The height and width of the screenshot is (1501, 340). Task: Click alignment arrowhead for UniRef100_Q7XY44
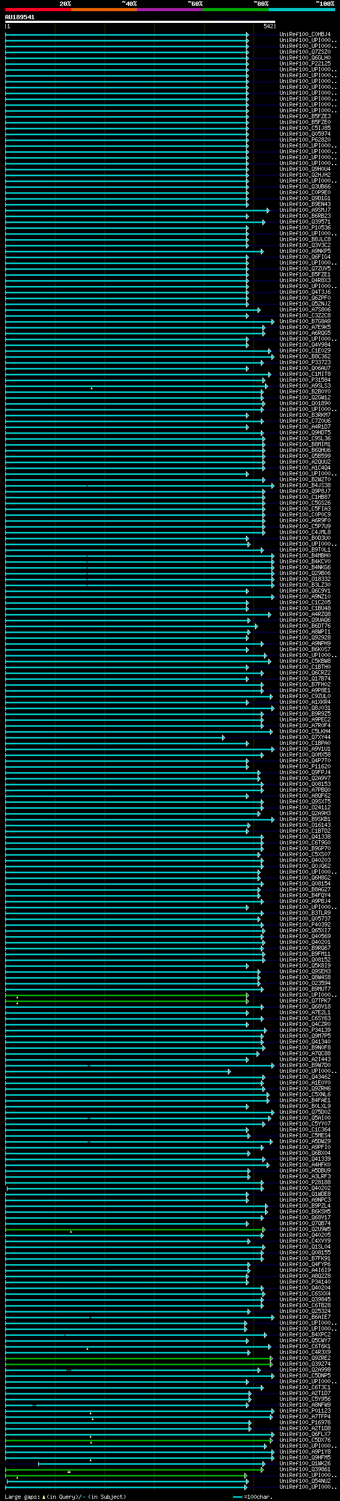coord(223,737)
